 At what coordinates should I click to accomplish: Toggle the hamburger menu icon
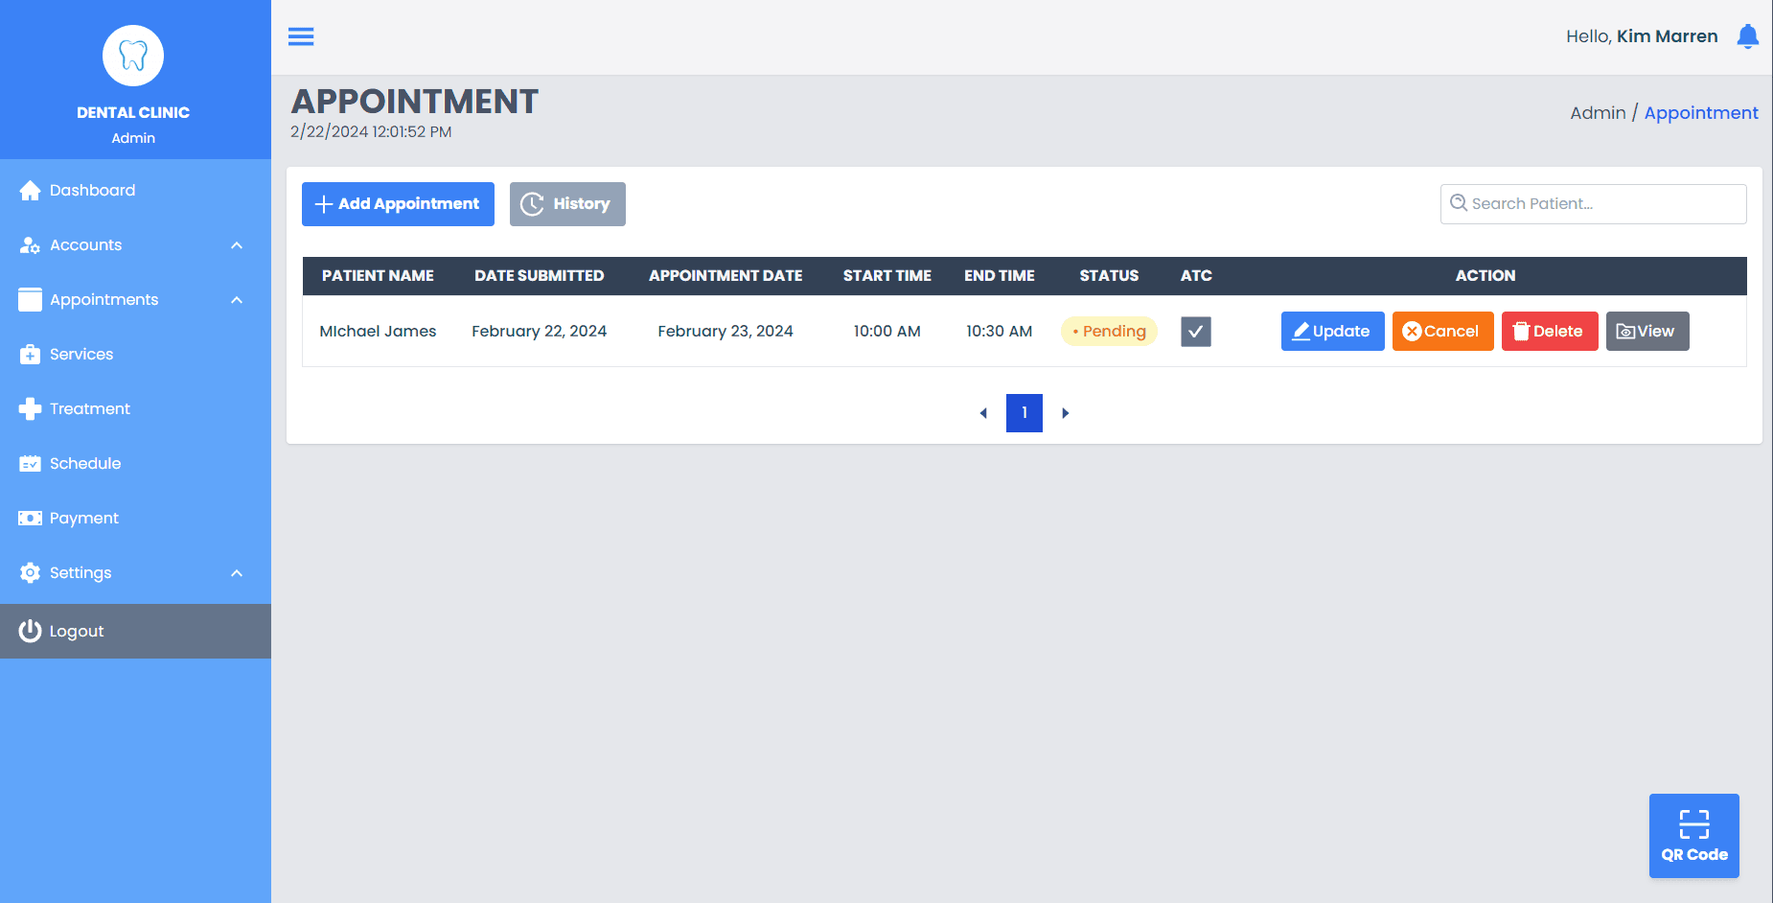pos(301,36)
